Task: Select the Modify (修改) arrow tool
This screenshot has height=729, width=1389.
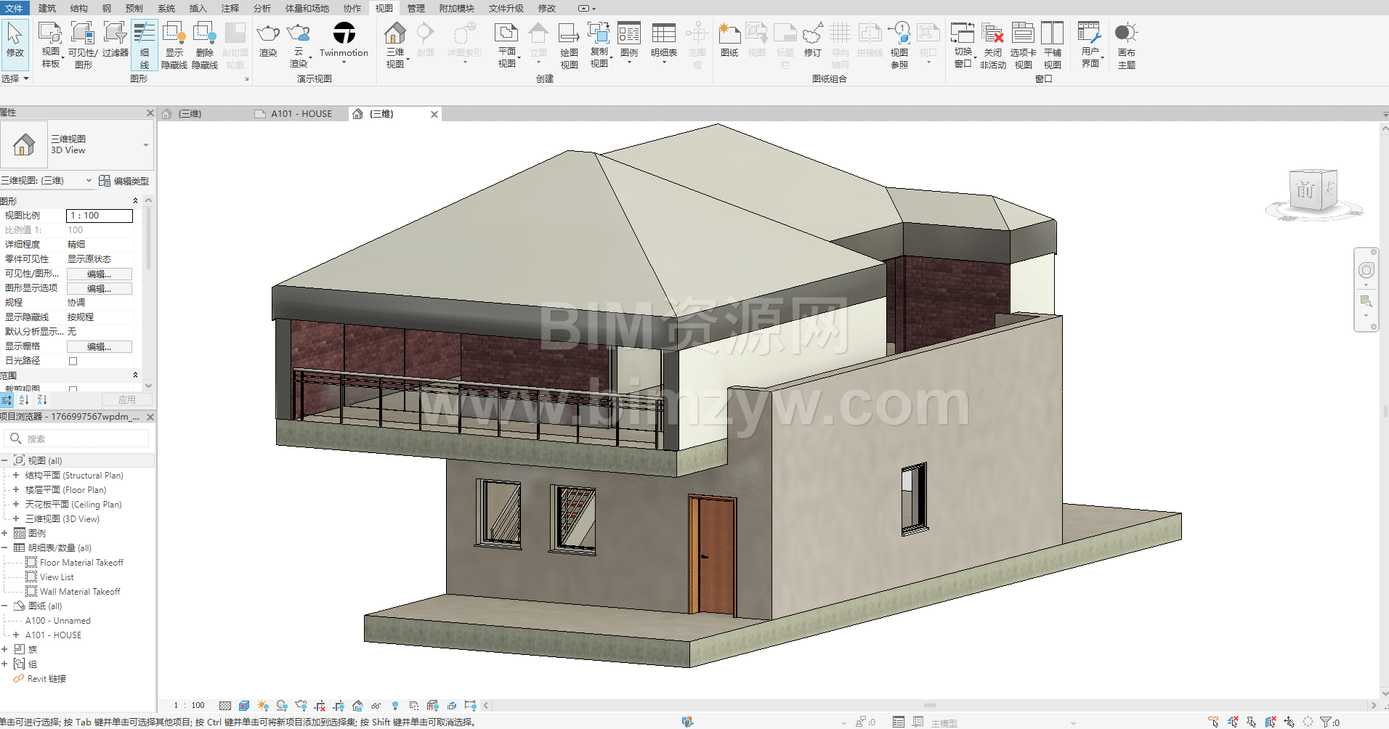Action: (15, 40)
